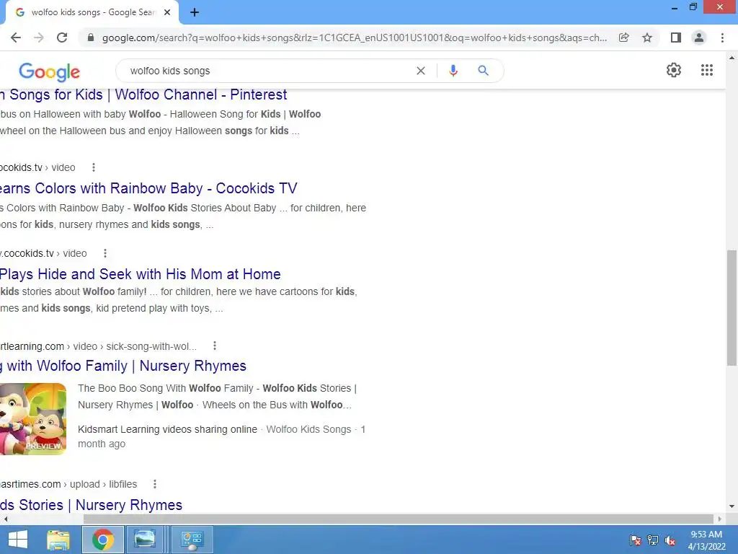Click the scroll up arrow

pyautogui.click(x=732, y=58)
